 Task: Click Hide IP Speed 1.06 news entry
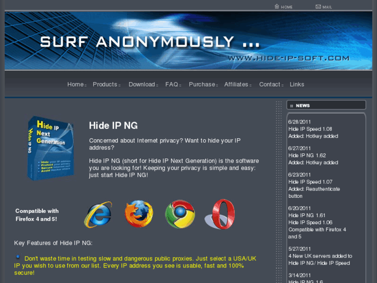tap(311, 223)
